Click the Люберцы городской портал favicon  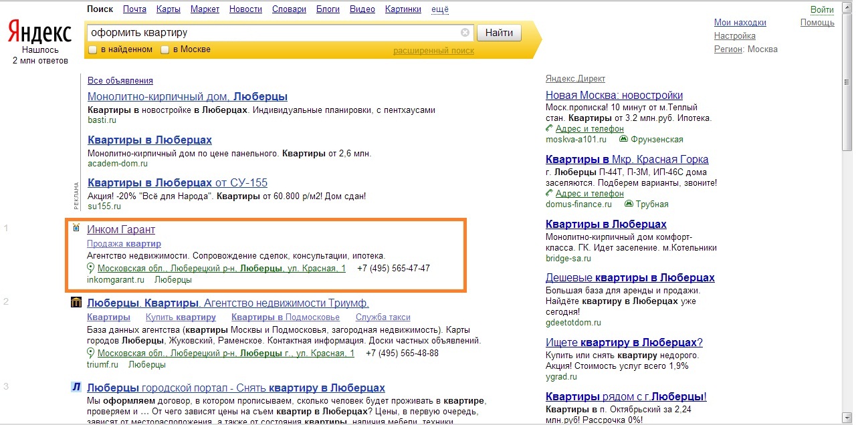[76, 388]
